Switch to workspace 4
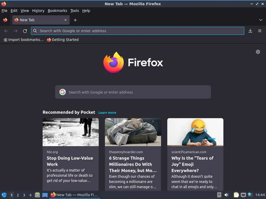Screen dimensions: 266x199 30,195
